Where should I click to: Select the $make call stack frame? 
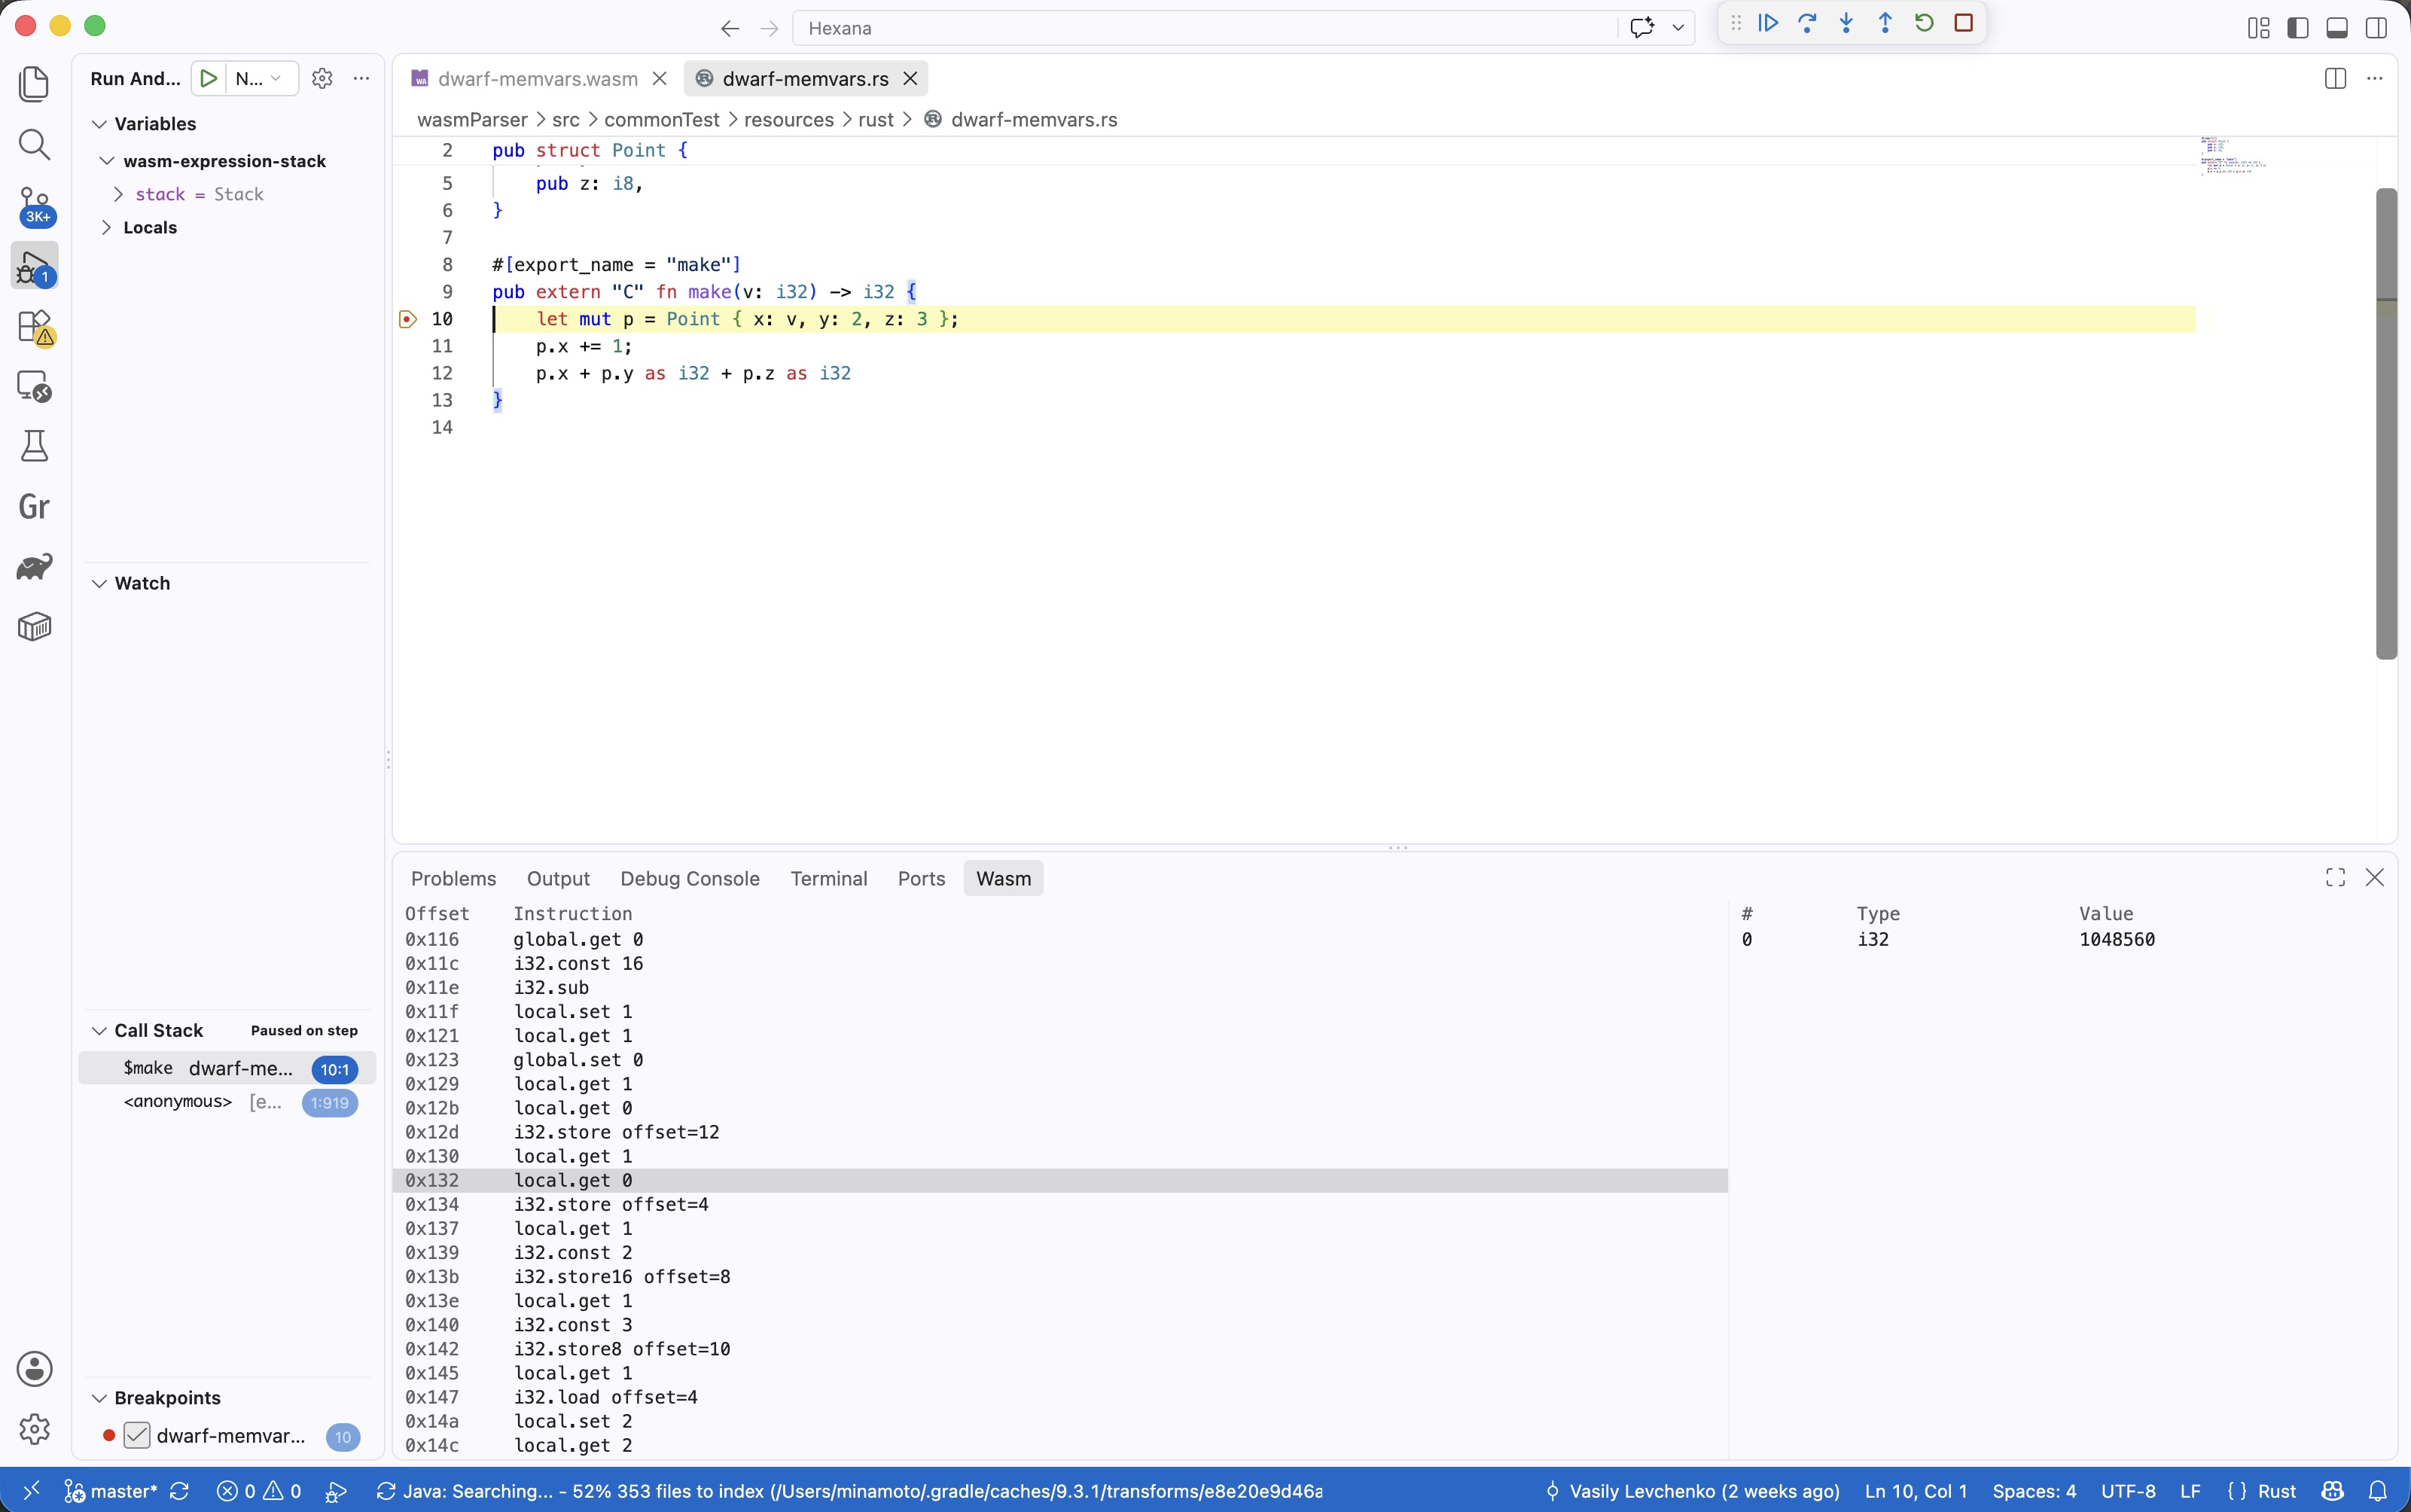pyautogui.click(x=227, y=1068)
